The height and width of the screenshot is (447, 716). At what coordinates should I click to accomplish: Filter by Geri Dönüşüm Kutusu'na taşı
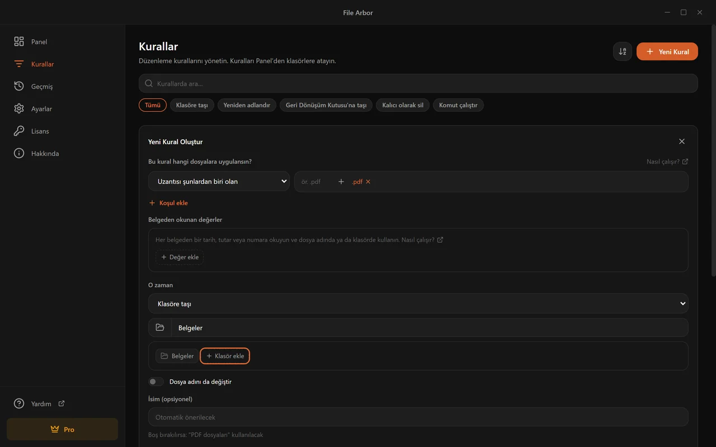point(326,105)
